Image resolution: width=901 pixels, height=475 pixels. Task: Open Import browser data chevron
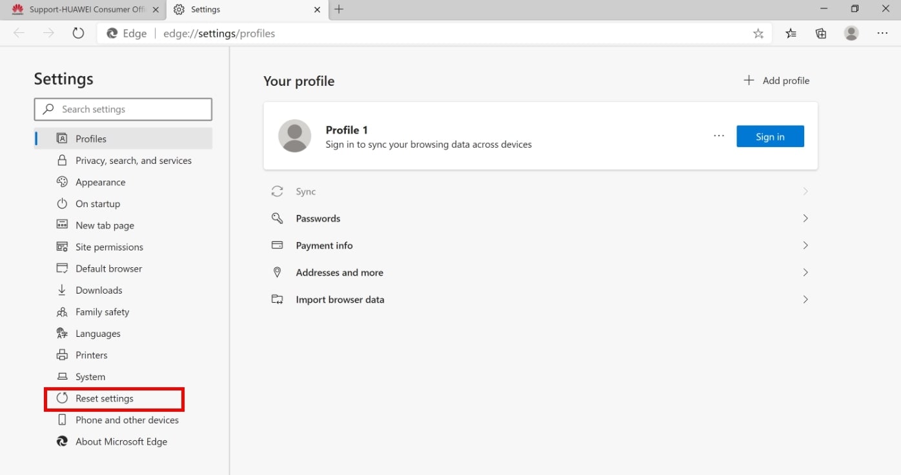805,299
